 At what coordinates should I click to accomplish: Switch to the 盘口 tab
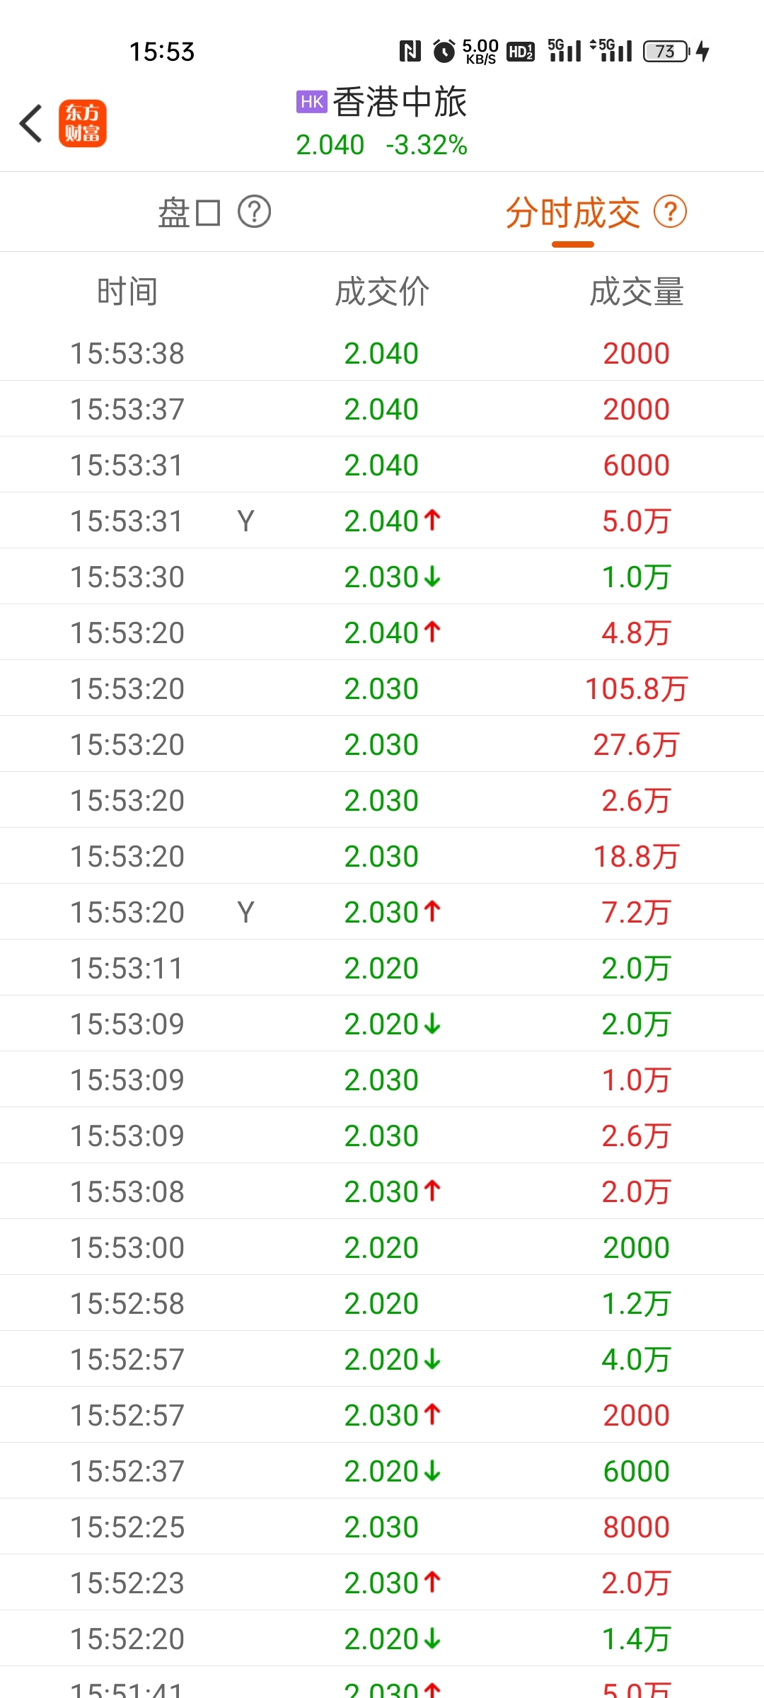tap(189, 212)
